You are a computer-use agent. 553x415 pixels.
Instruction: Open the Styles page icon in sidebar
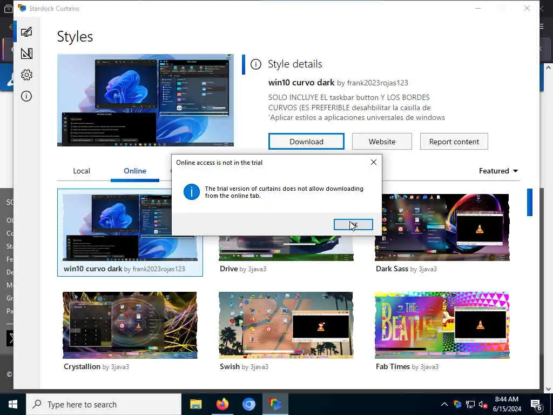tap(26, 32)
